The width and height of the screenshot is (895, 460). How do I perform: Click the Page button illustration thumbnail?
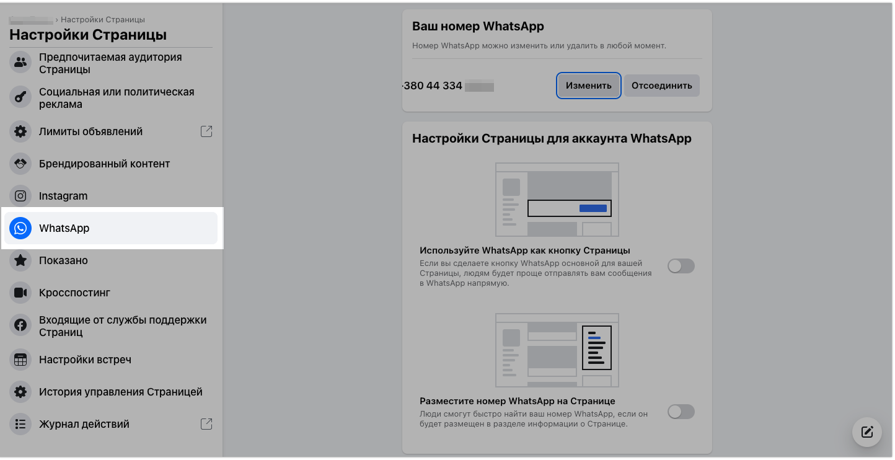point(557,200)
